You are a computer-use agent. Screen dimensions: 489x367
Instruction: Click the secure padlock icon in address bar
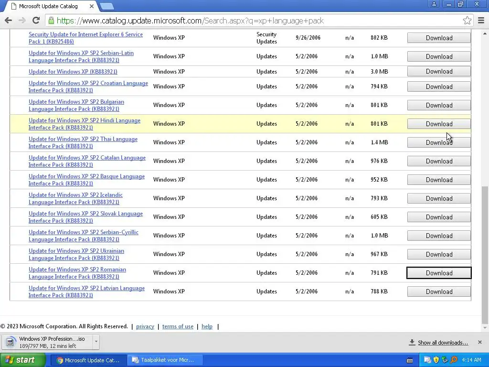[51, 21]
